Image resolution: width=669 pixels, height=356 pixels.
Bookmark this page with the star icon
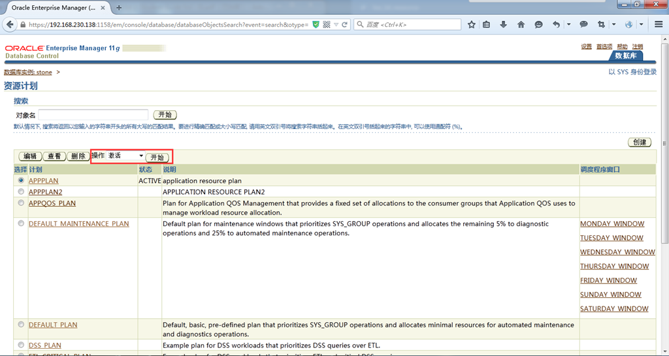point(472,25)
